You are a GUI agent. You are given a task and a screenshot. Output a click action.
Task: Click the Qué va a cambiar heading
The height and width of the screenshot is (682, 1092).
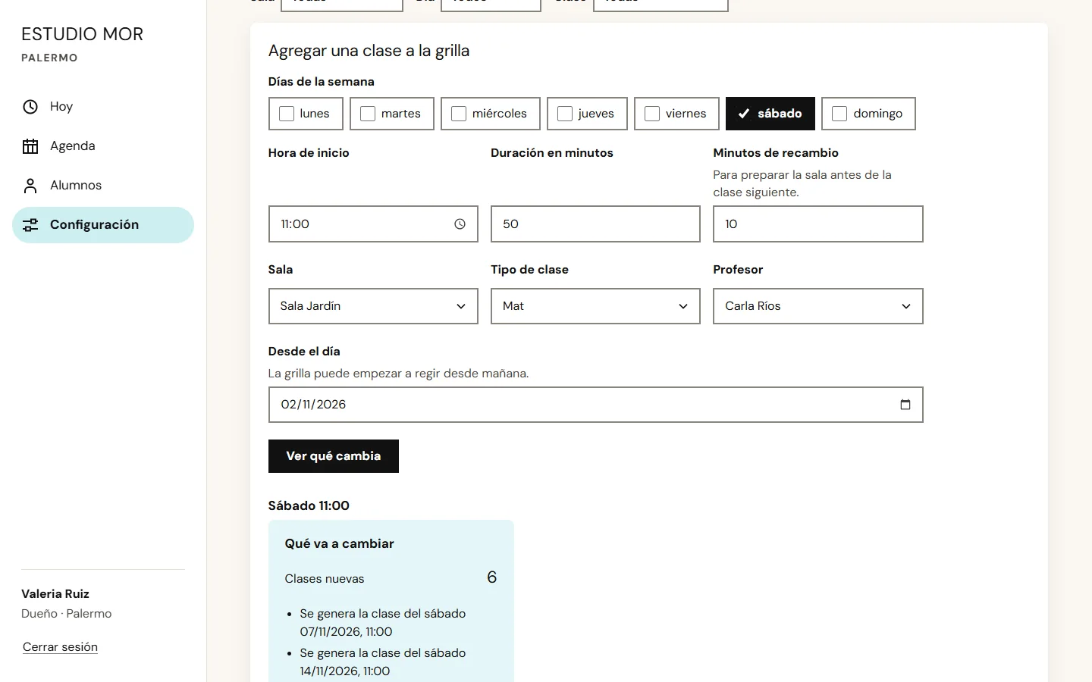pyautogui.click(x=339, y=543)
